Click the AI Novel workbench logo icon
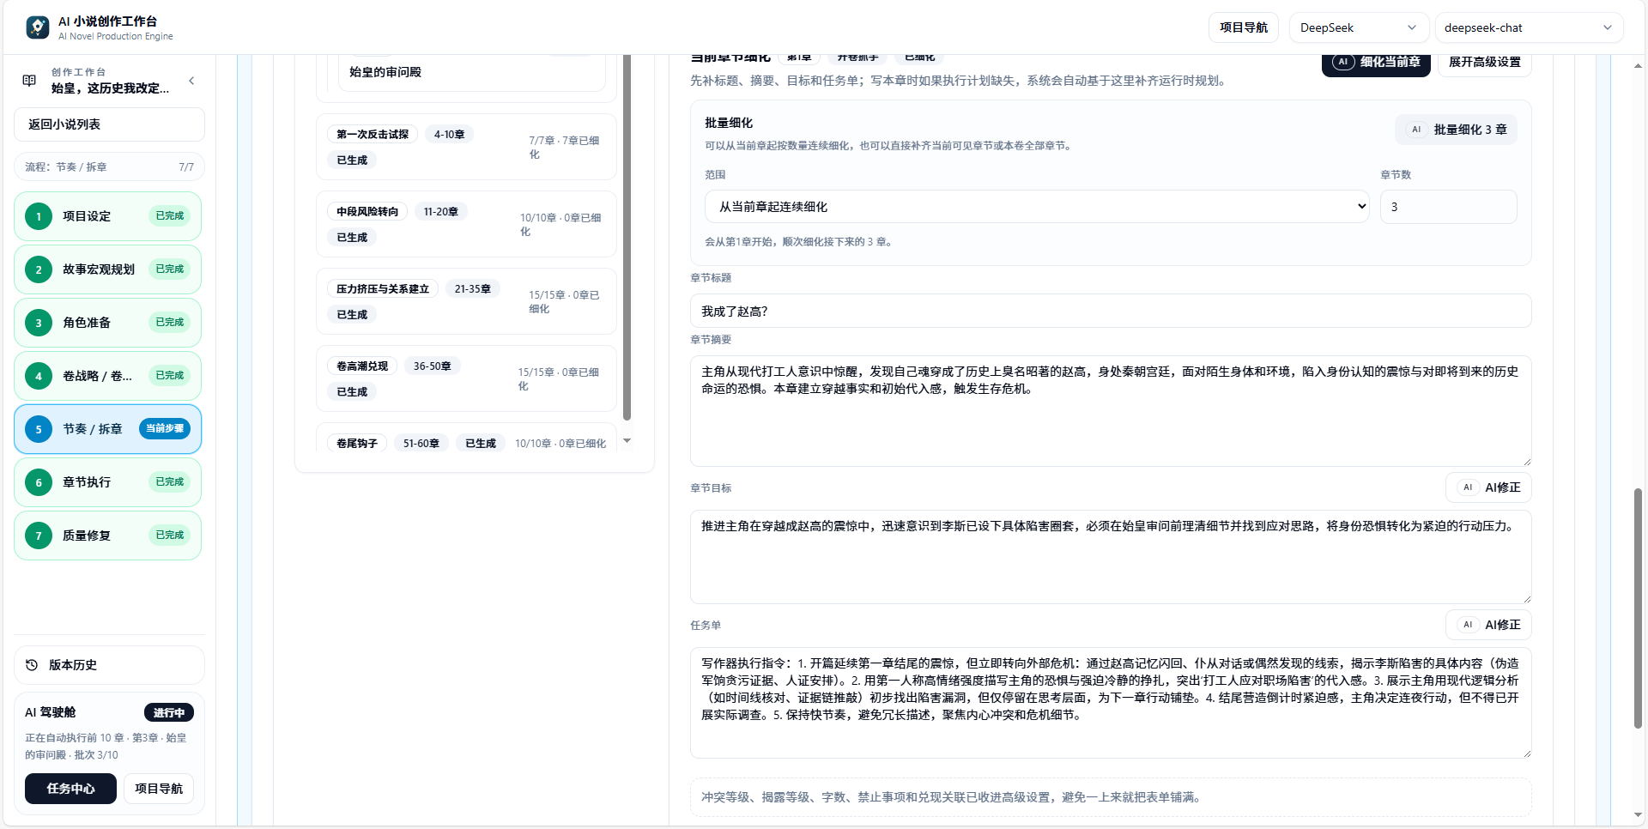This screenshot has width=1648, height=829. coord(36,27)
